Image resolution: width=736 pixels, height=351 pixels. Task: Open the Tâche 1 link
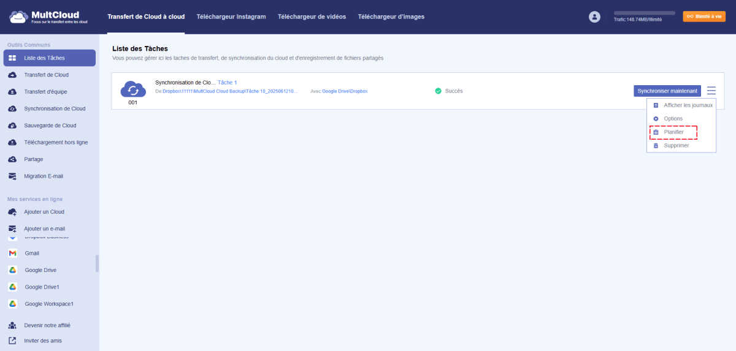click(228, 82)
